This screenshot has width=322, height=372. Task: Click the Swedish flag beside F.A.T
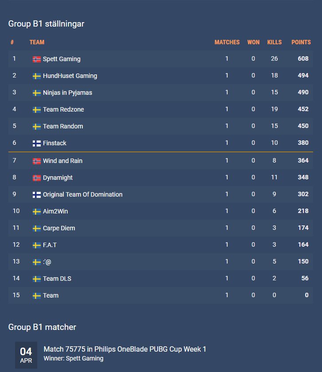tap(37, 245)
